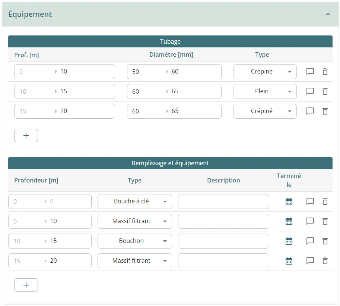Screen dimensions: 340x306
Task: Open the first Crépiné type dropdown
Action: [265, 72]
